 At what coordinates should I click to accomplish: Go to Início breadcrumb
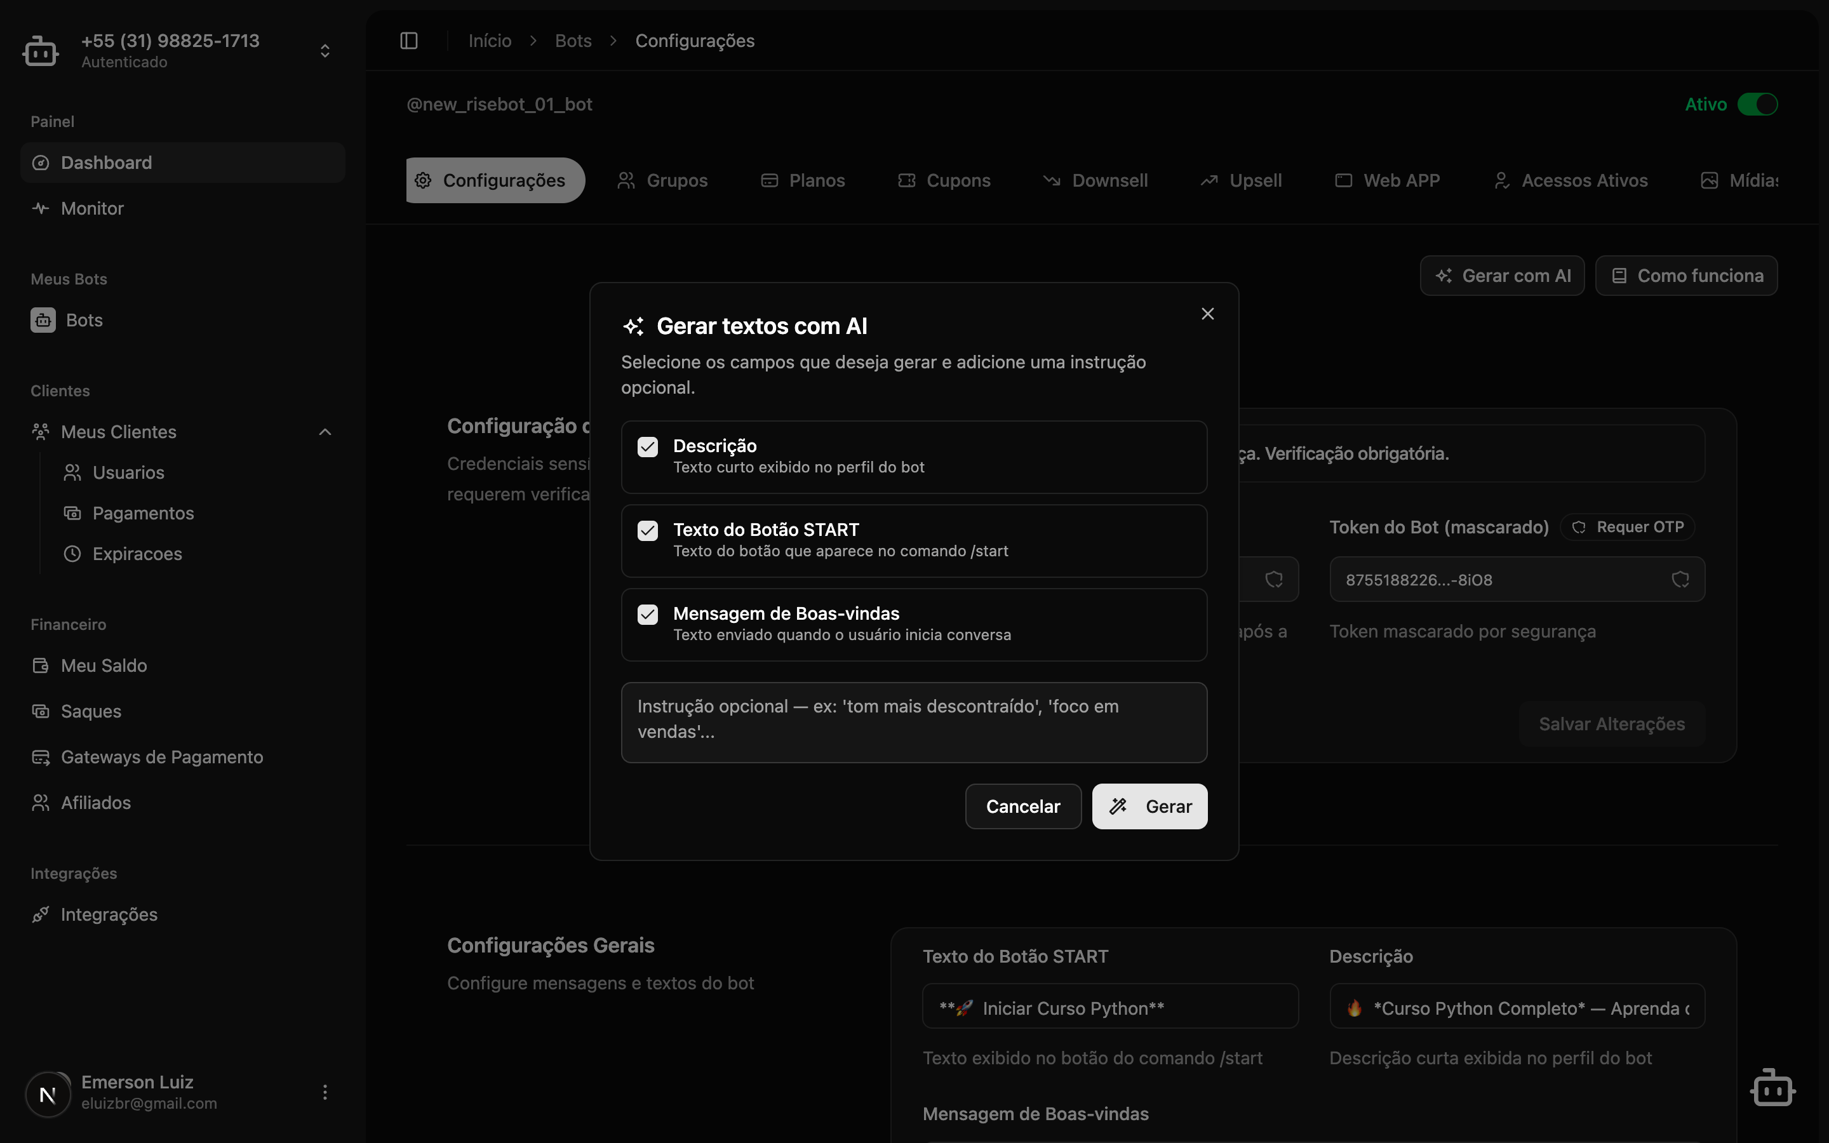click(490, 41)
